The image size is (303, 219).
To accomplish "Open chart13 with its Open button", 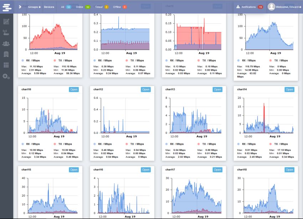I will [x=217, y=90].
